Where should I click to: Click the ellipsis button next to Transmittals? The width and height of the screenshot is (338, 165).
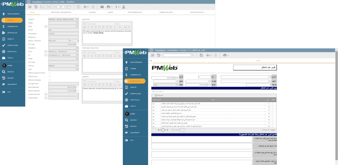coord(46,98)
